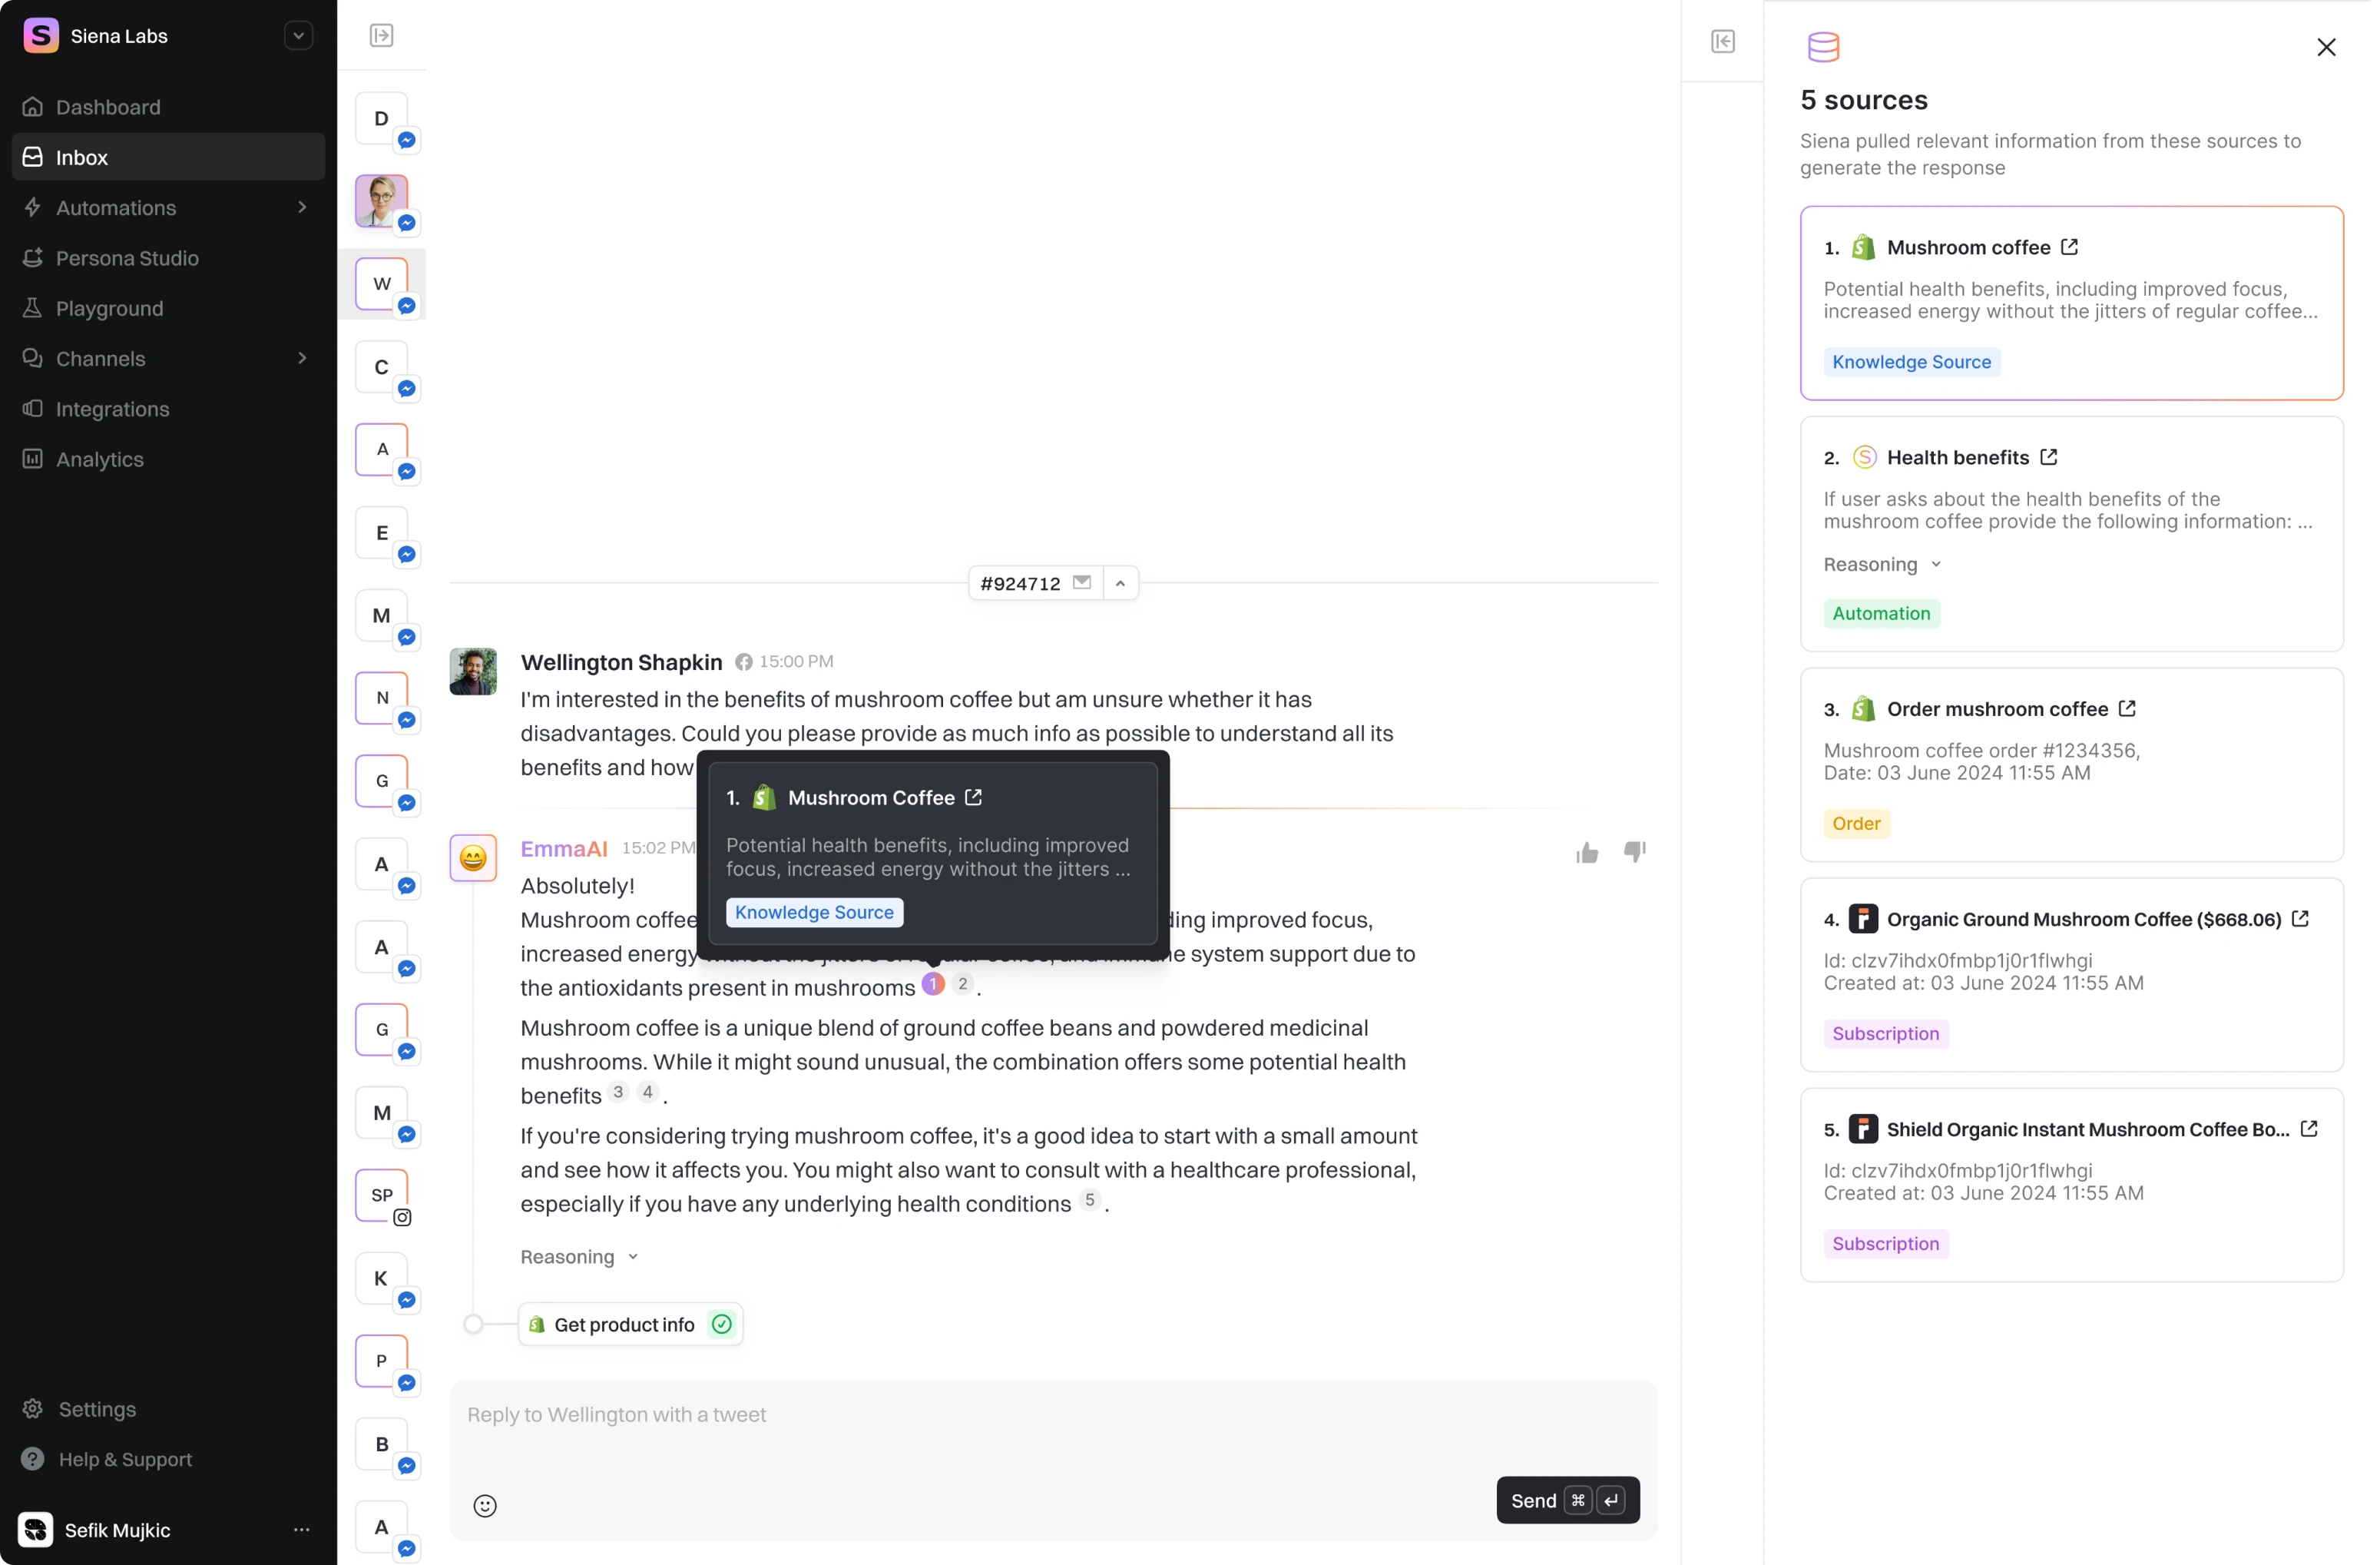Click the expand panel icon beside sources
2380x1565 pixels.
click(x=1722, y=41)
